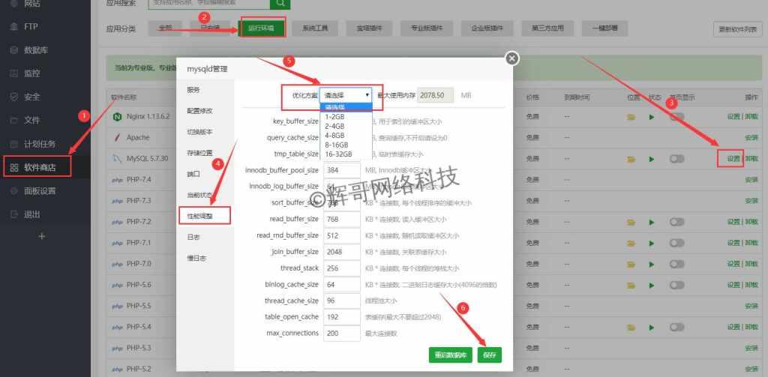The width and height of the screenshot is (768, 377).
Task: Toggle PHP-7.0 homepage display switch
Action: (x=677, y=264)
